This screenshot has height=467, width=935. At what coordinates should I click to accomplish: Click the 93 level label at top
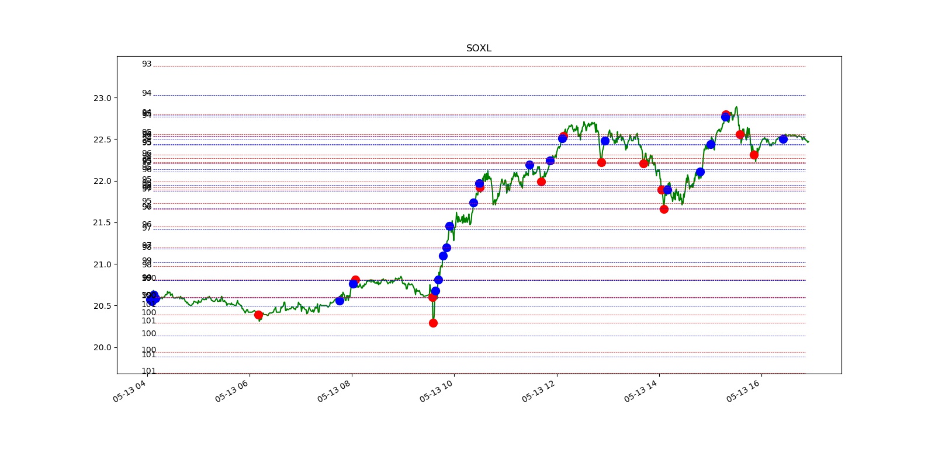click(x=147, y=64)
